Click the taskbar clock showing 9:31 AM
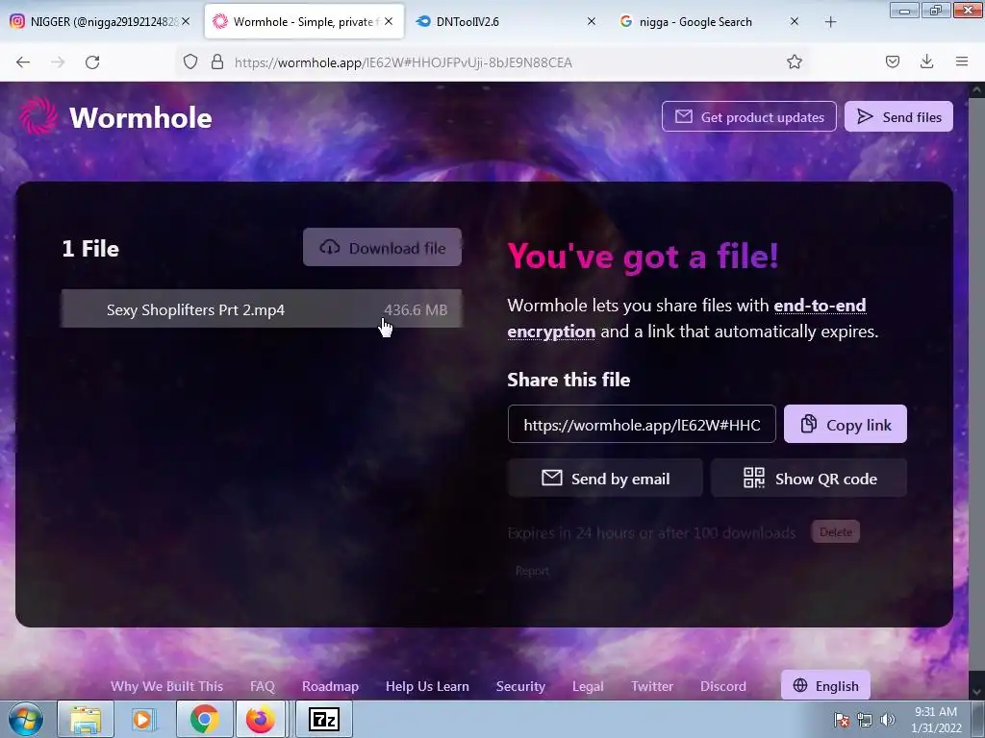This screenshot has height=738, width=985. click(x=936, y=720)
